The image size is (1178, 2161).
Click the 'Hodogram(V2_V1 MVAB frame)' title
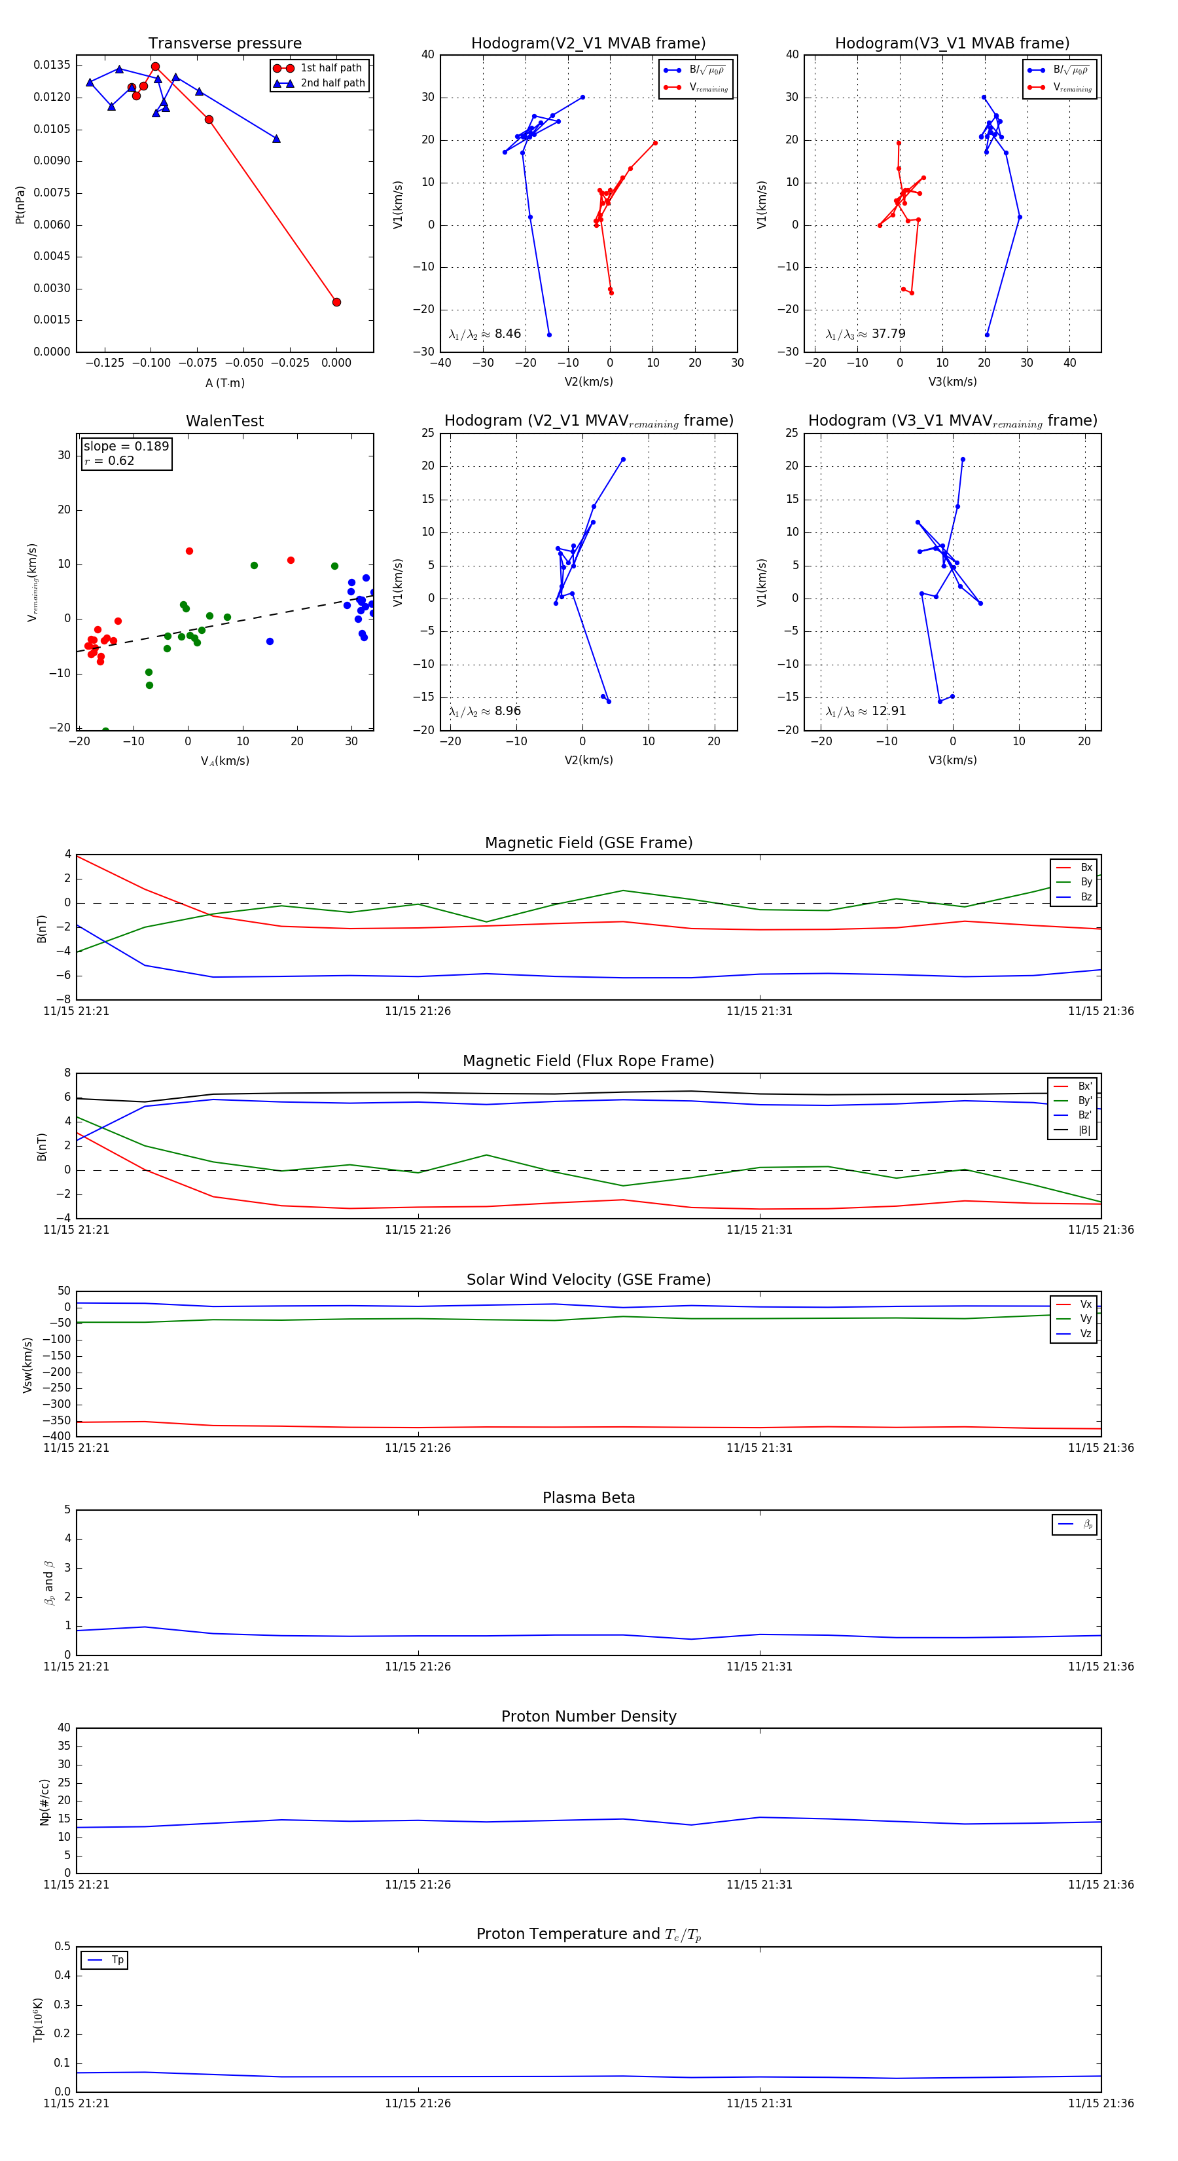[588, 44]
